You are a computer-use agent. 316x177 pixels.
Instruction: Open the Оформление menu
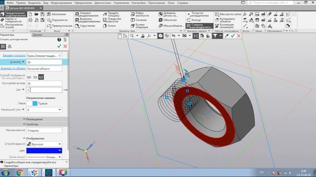83,3
